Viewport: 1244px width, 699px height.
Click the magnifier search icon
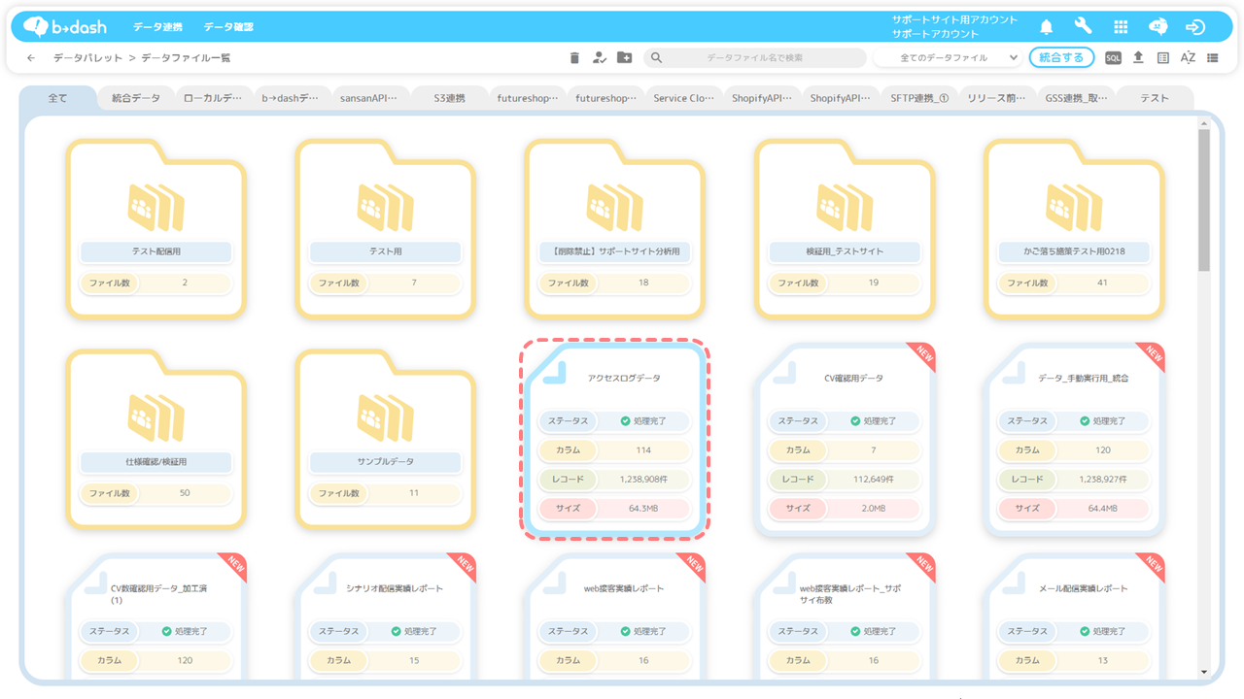656,58
